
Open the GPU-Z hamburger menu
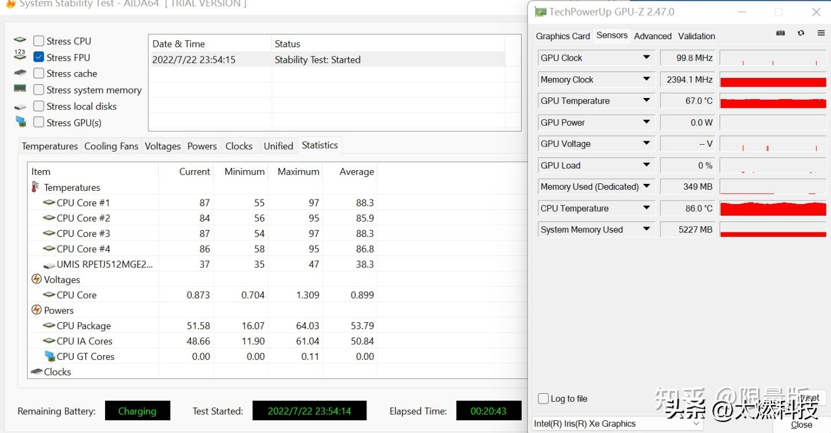point(821,33)
